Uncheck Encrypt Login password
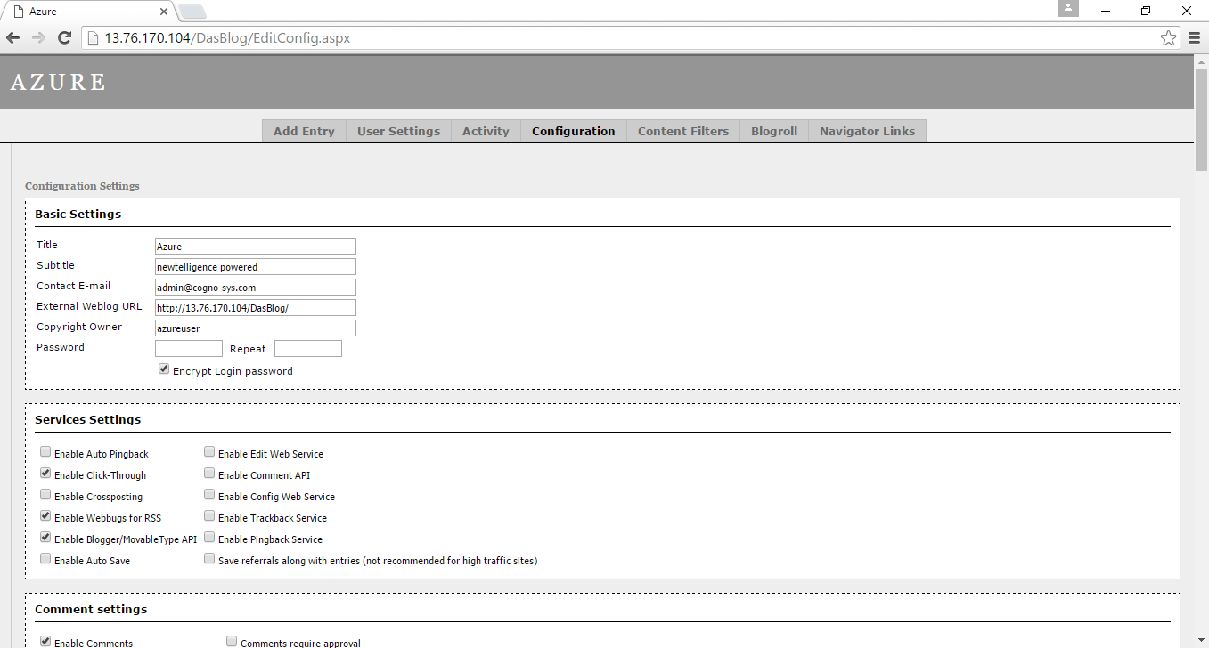Viewport: 1209px width, 648px height. [x=164, y=369]
